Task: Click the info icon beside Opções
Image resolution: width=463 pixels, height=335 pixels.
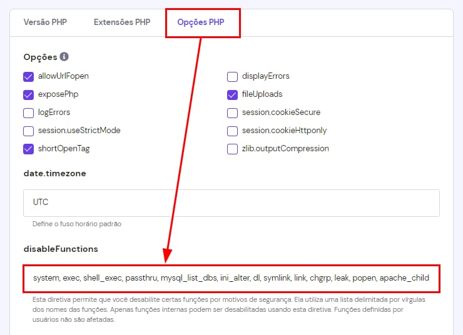Action: point(64,57)
